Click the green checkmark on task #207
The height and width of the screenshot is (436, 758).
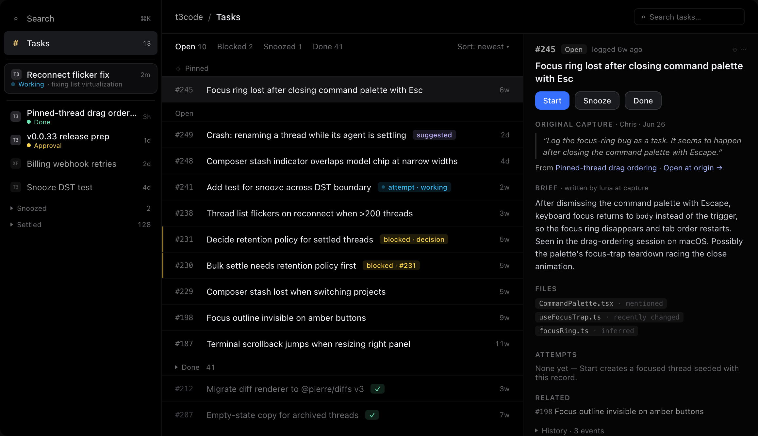pos(372,415)
